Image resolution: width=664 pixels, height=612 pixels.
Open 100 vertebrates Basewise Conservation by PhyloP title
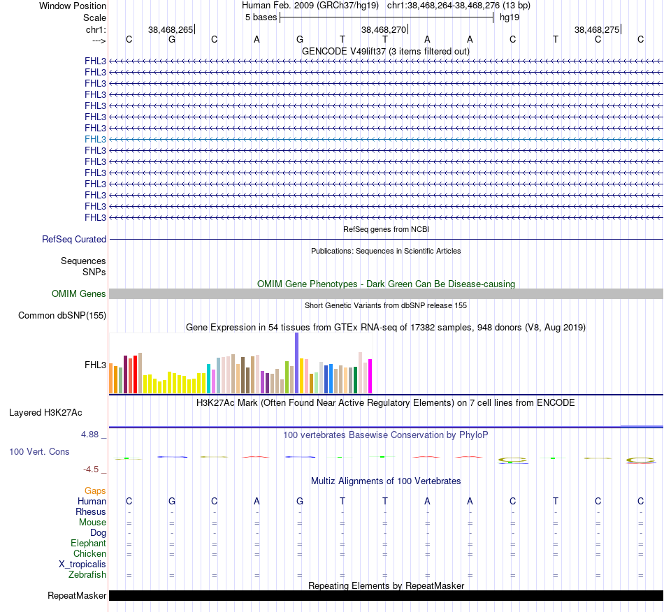coord(386,435)
